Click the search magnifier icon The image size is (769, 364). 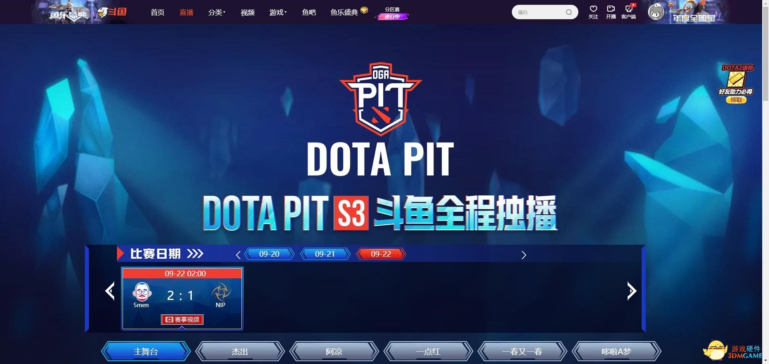pos(569,12)
